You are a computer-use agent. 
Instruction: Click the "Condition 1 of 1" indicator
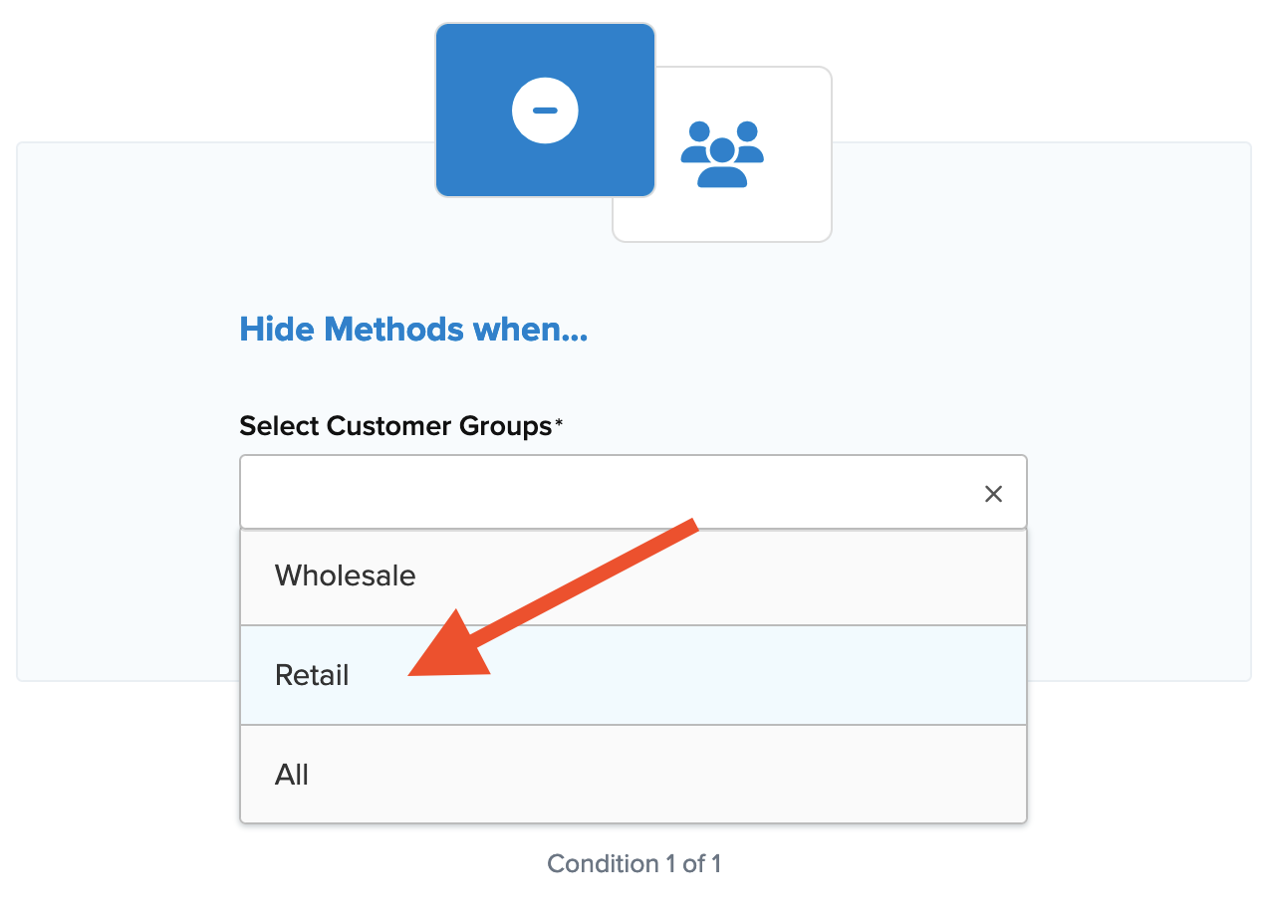tap(634, 863)
